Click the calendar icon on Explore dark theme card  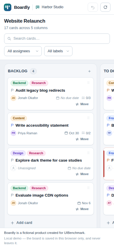[69, 168]
